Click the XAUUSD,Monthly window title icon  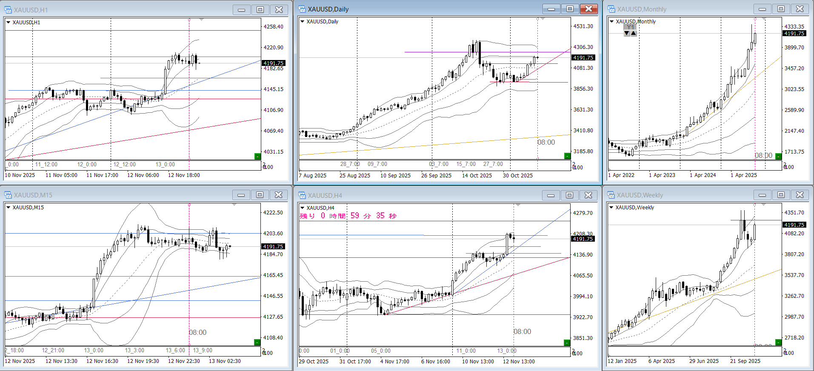[x=611, y=9]
